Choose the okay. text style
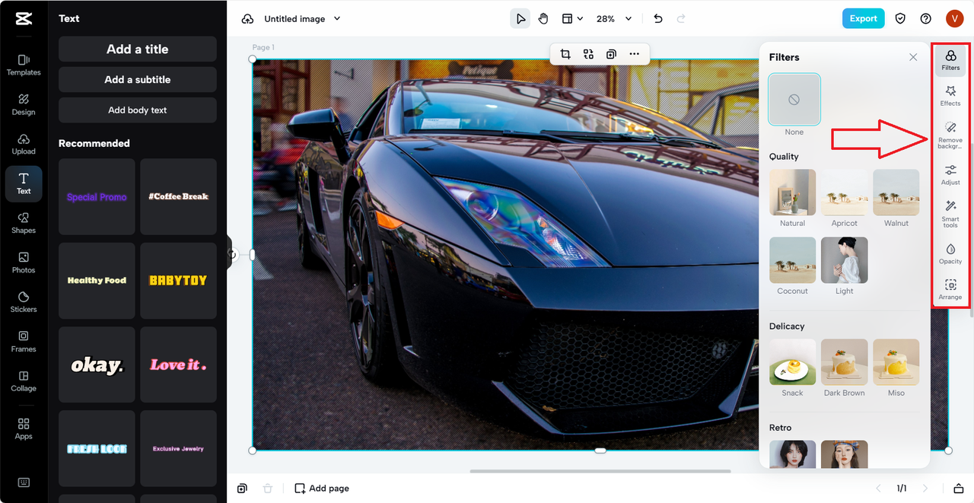The image size is (974, 503). 97,365
